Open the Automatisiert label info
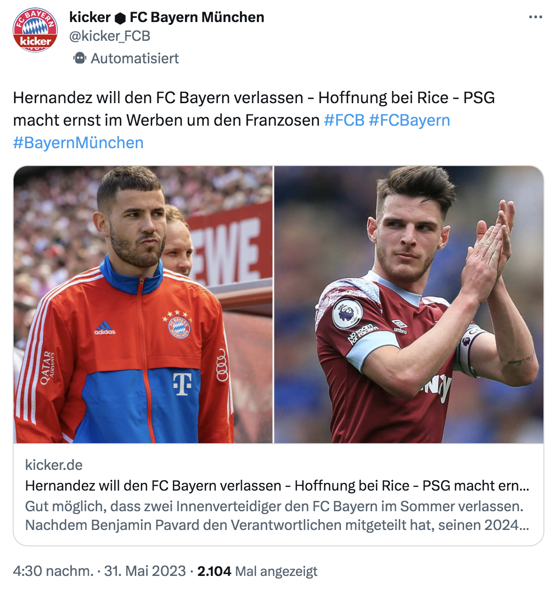 (135, 58)
